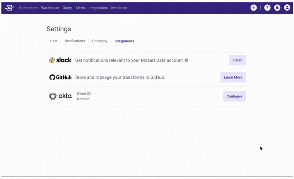Open the help question mark icon
Viewport: 294px width, 179px height.
267,8
